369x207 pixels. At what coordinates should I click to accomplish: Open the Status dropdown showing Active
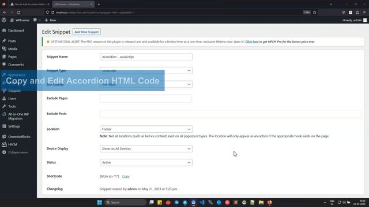(146, 162)
